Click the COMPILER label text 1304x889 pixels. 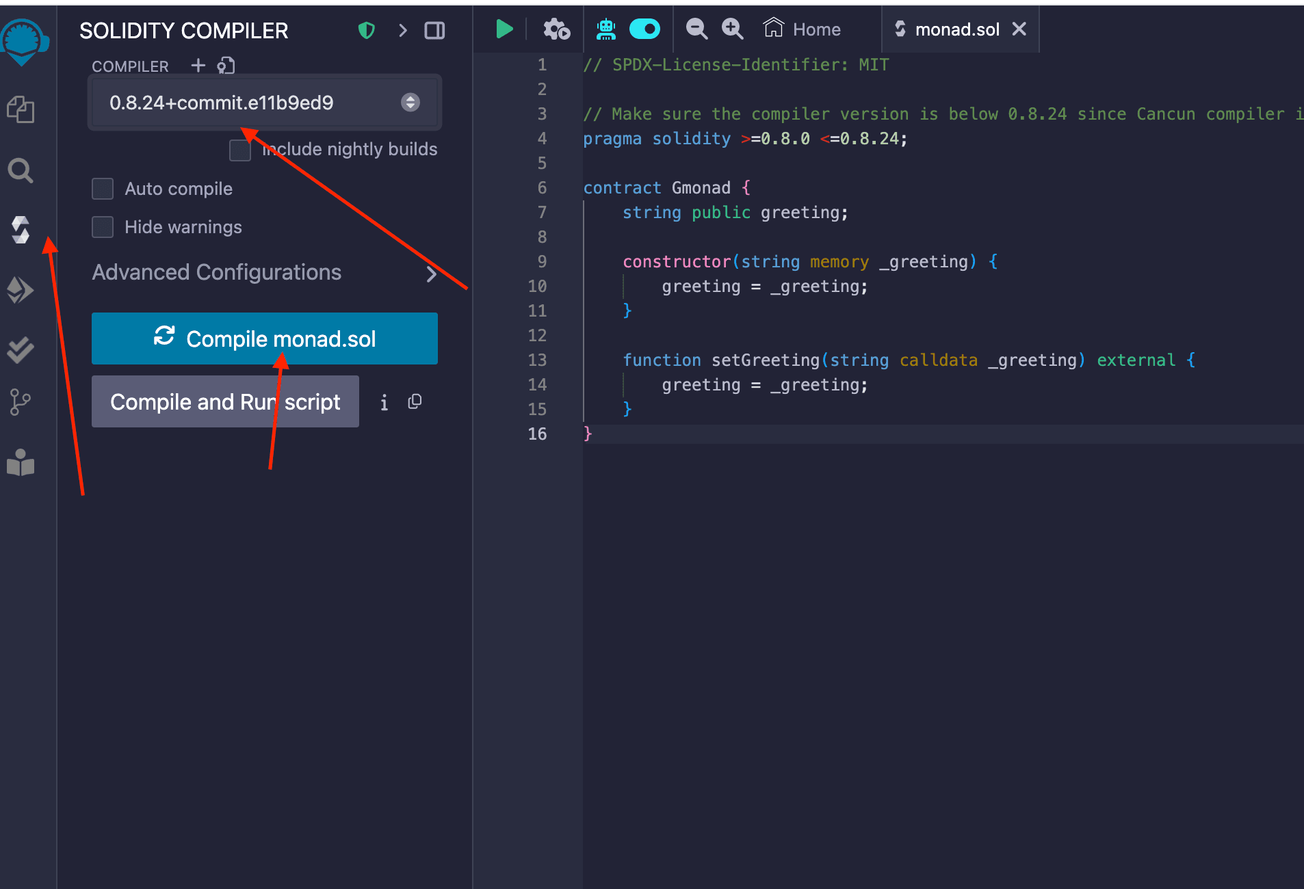(130, 66)
